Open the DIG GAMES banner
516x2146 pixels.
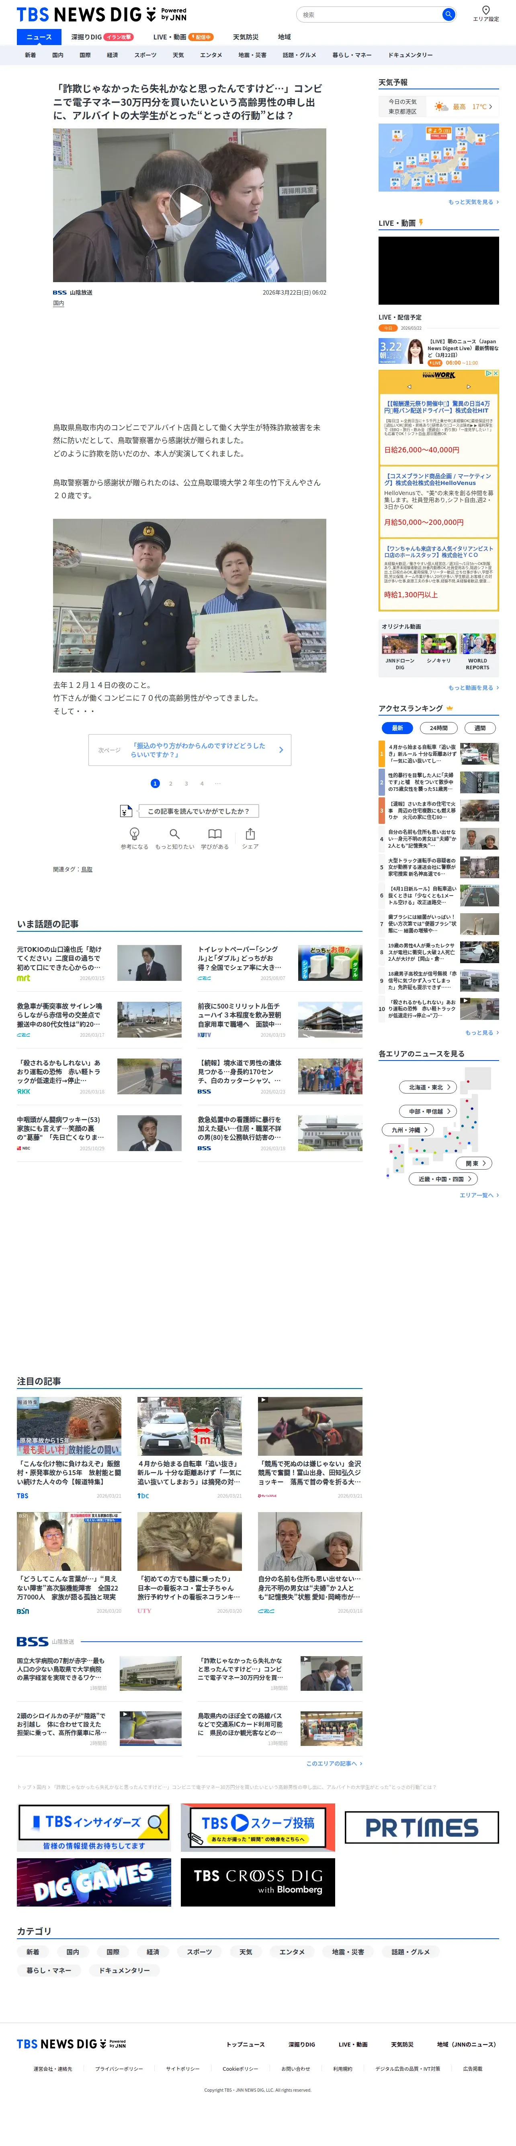(93, 1881)
